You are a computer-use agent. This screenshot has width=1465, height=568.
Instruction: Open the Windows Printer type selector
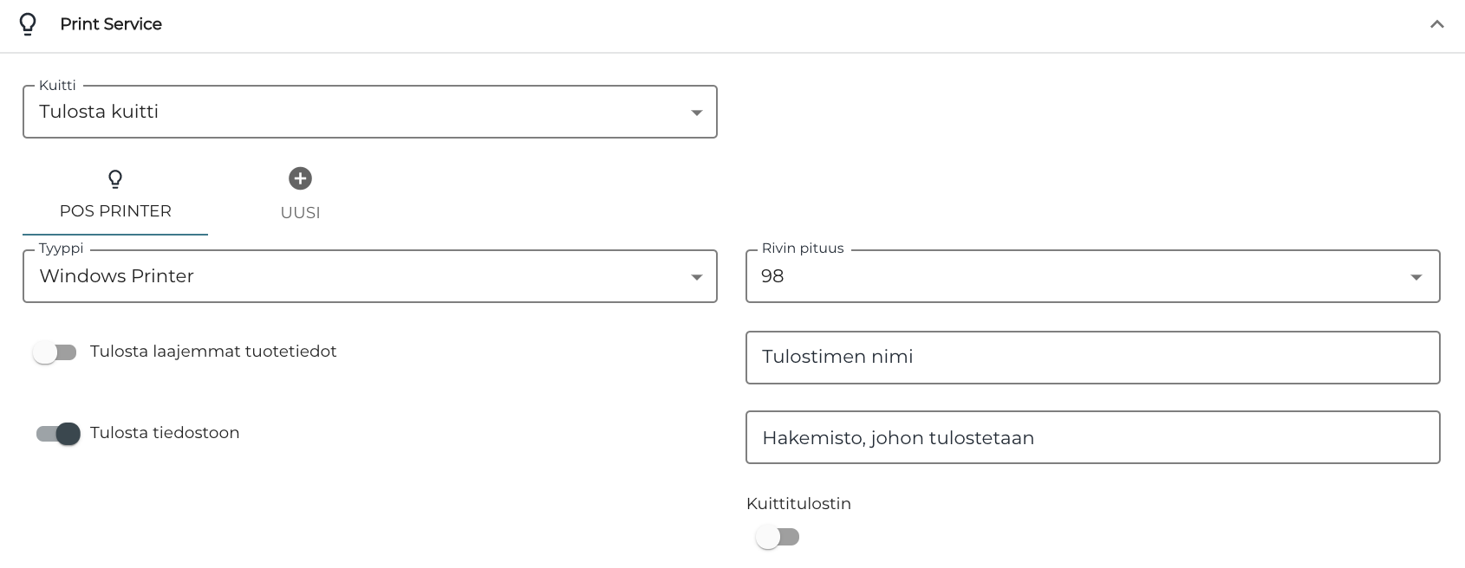tap(370, 276)
